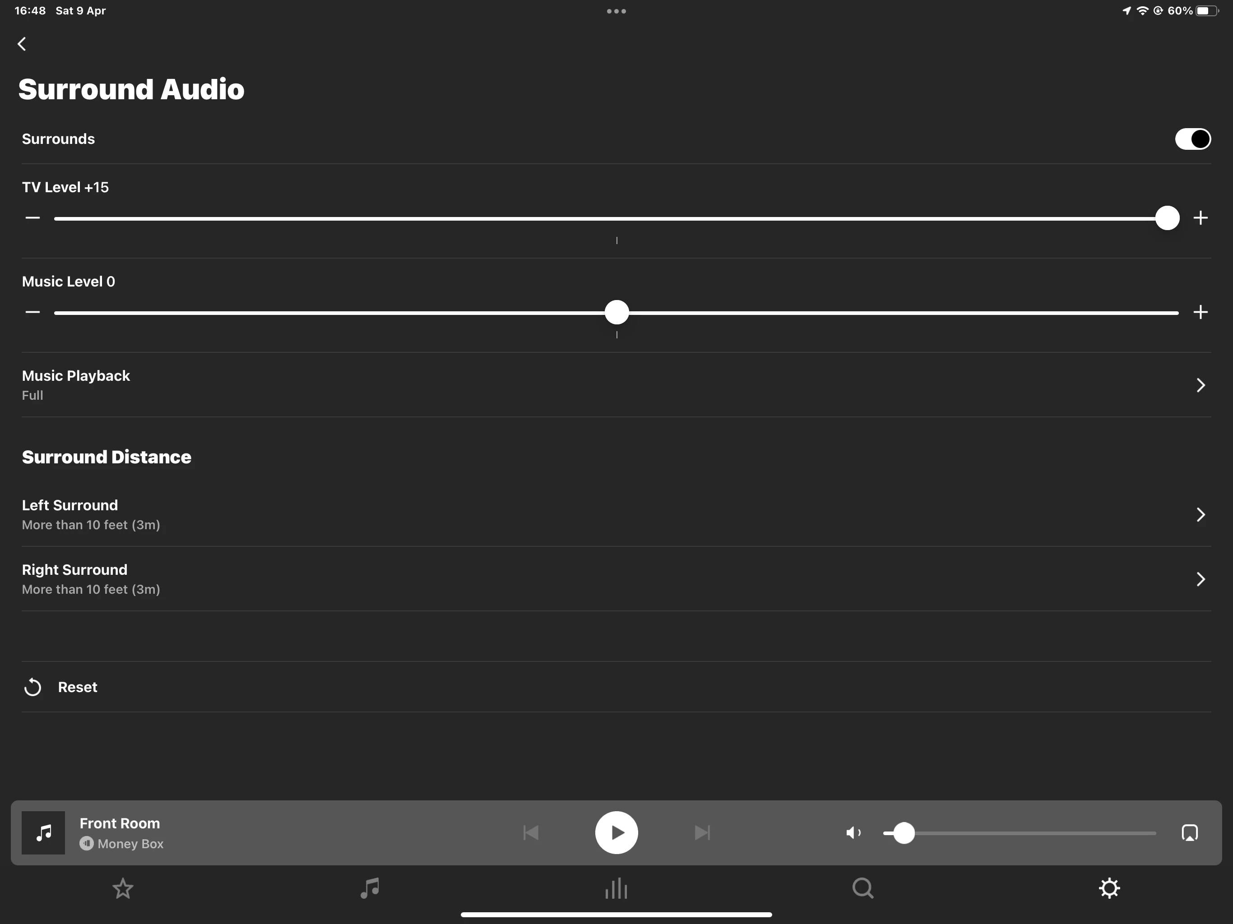Image resolution: width=1233 pixels, height=924 pixels.
Task: Toggle the Surrounds switch off
Action: tap(1192, 139)
